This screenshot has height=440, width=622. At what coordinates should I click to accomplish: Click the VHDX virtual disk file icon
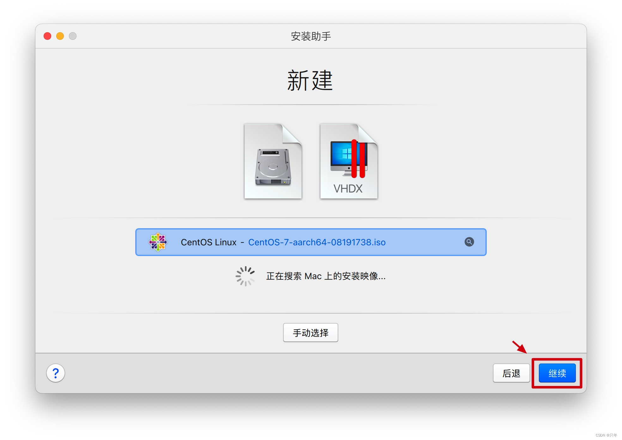349,162
